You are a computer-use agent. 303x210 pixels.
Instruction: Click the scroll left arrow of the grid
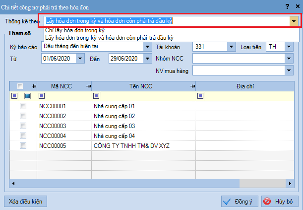tap(13, 183)
